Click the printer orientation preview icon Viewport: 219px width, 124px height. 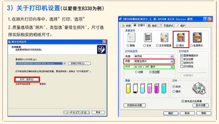199,89
